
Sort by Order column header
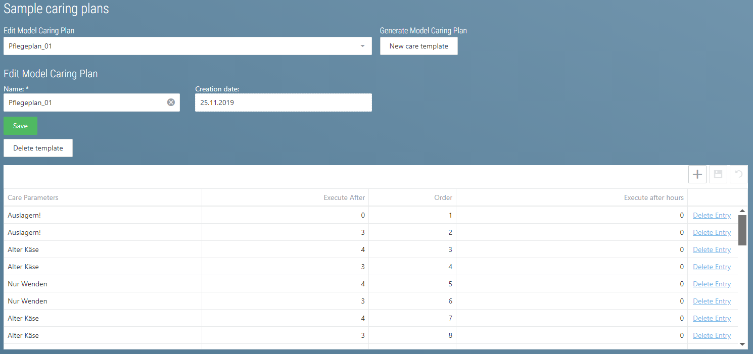click(443, 197)
